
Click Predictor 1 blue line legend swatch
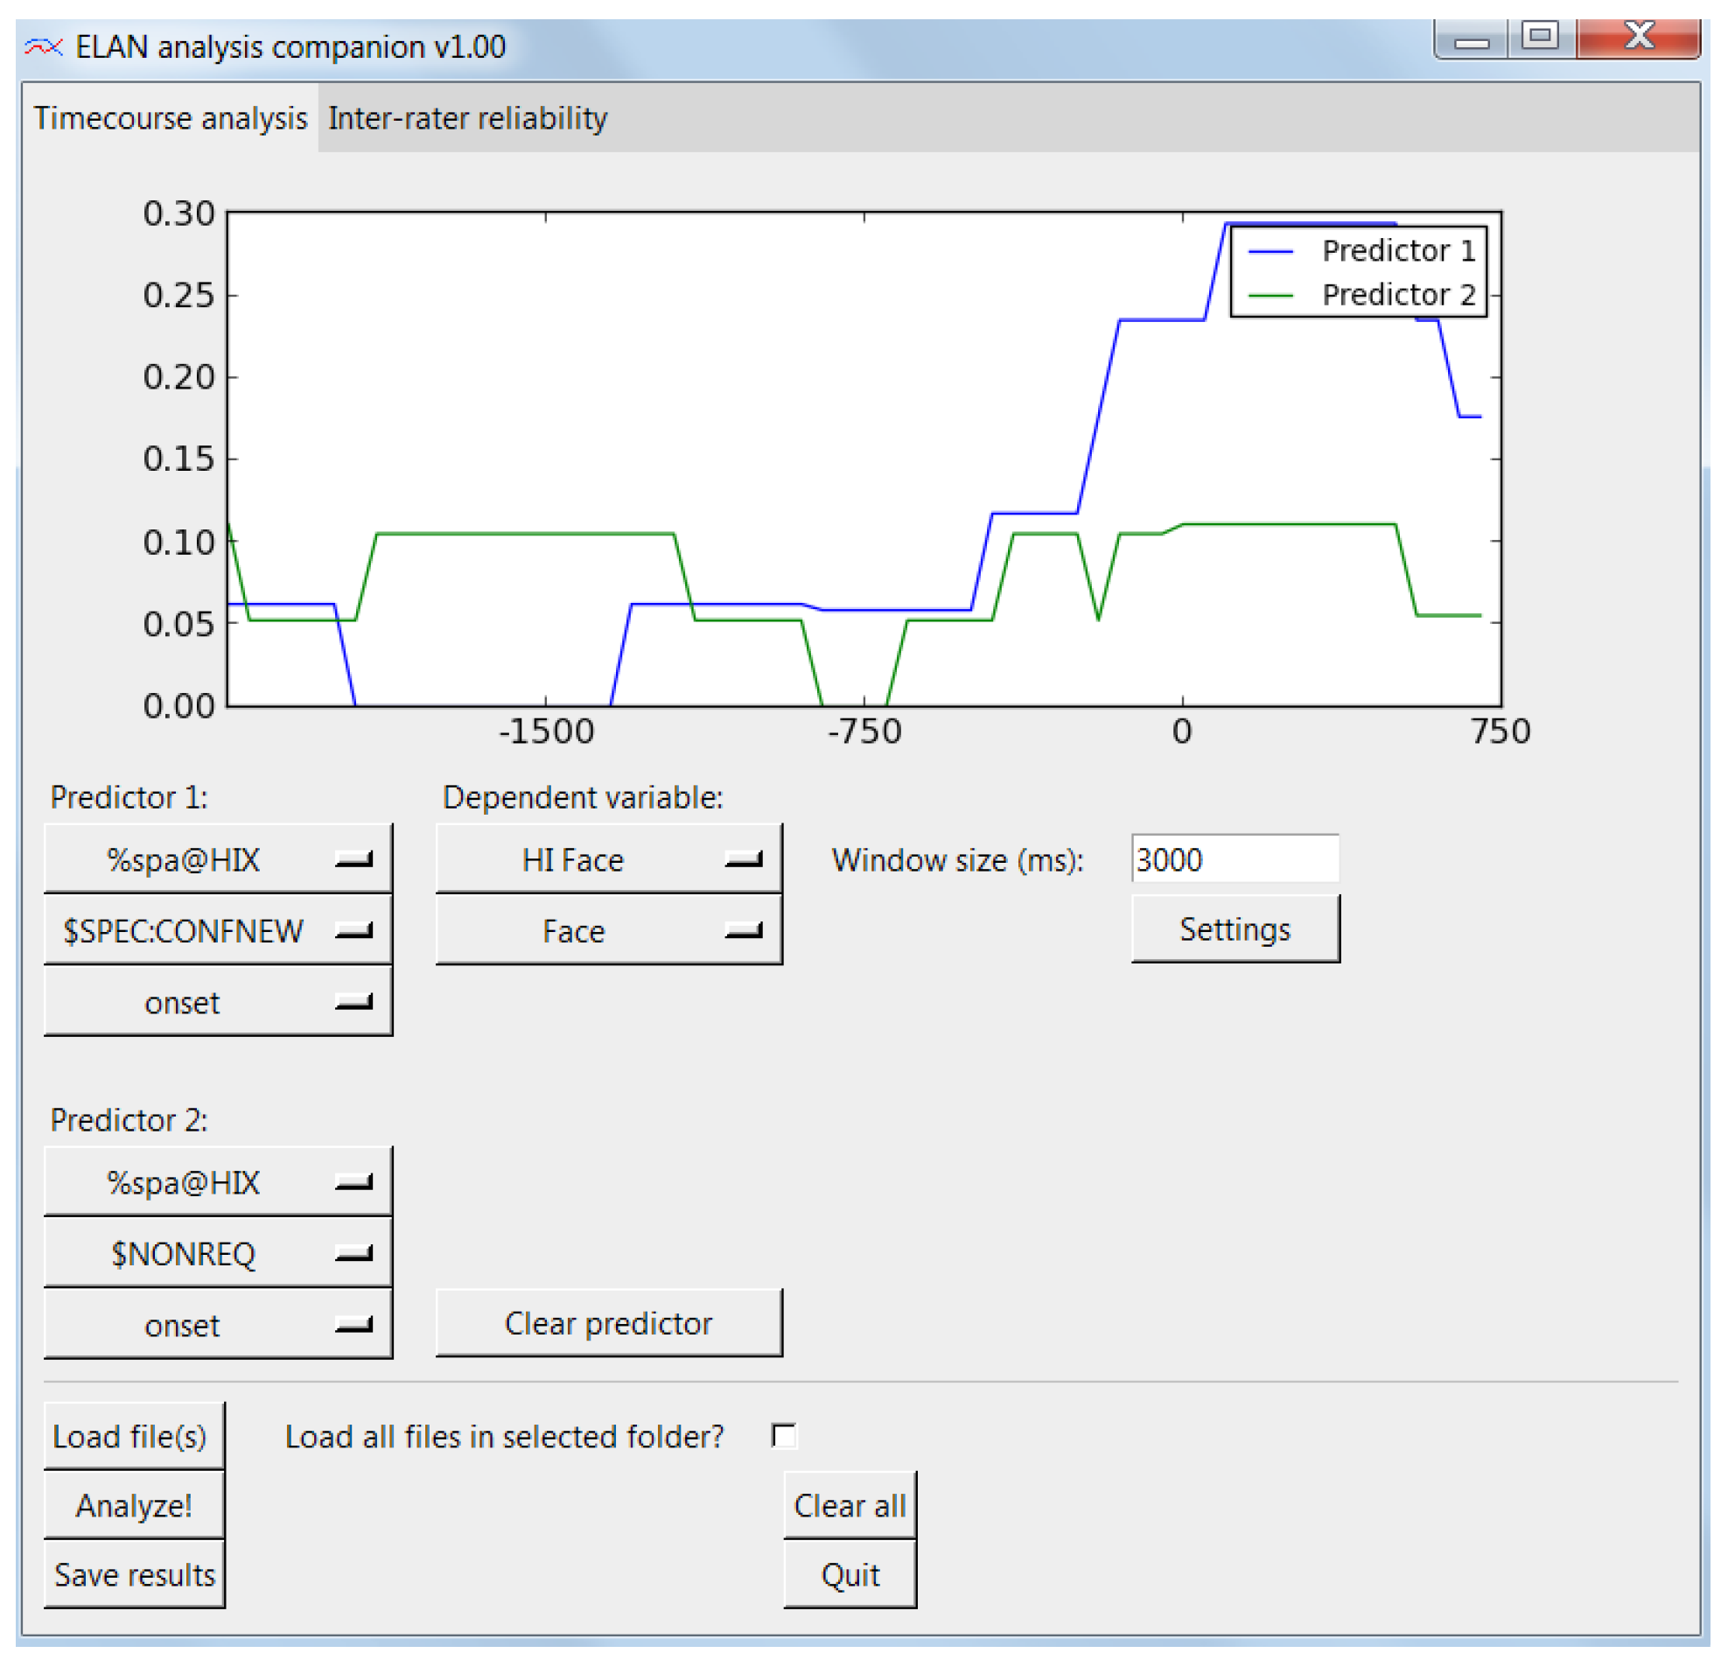(x=1270, y=251)
